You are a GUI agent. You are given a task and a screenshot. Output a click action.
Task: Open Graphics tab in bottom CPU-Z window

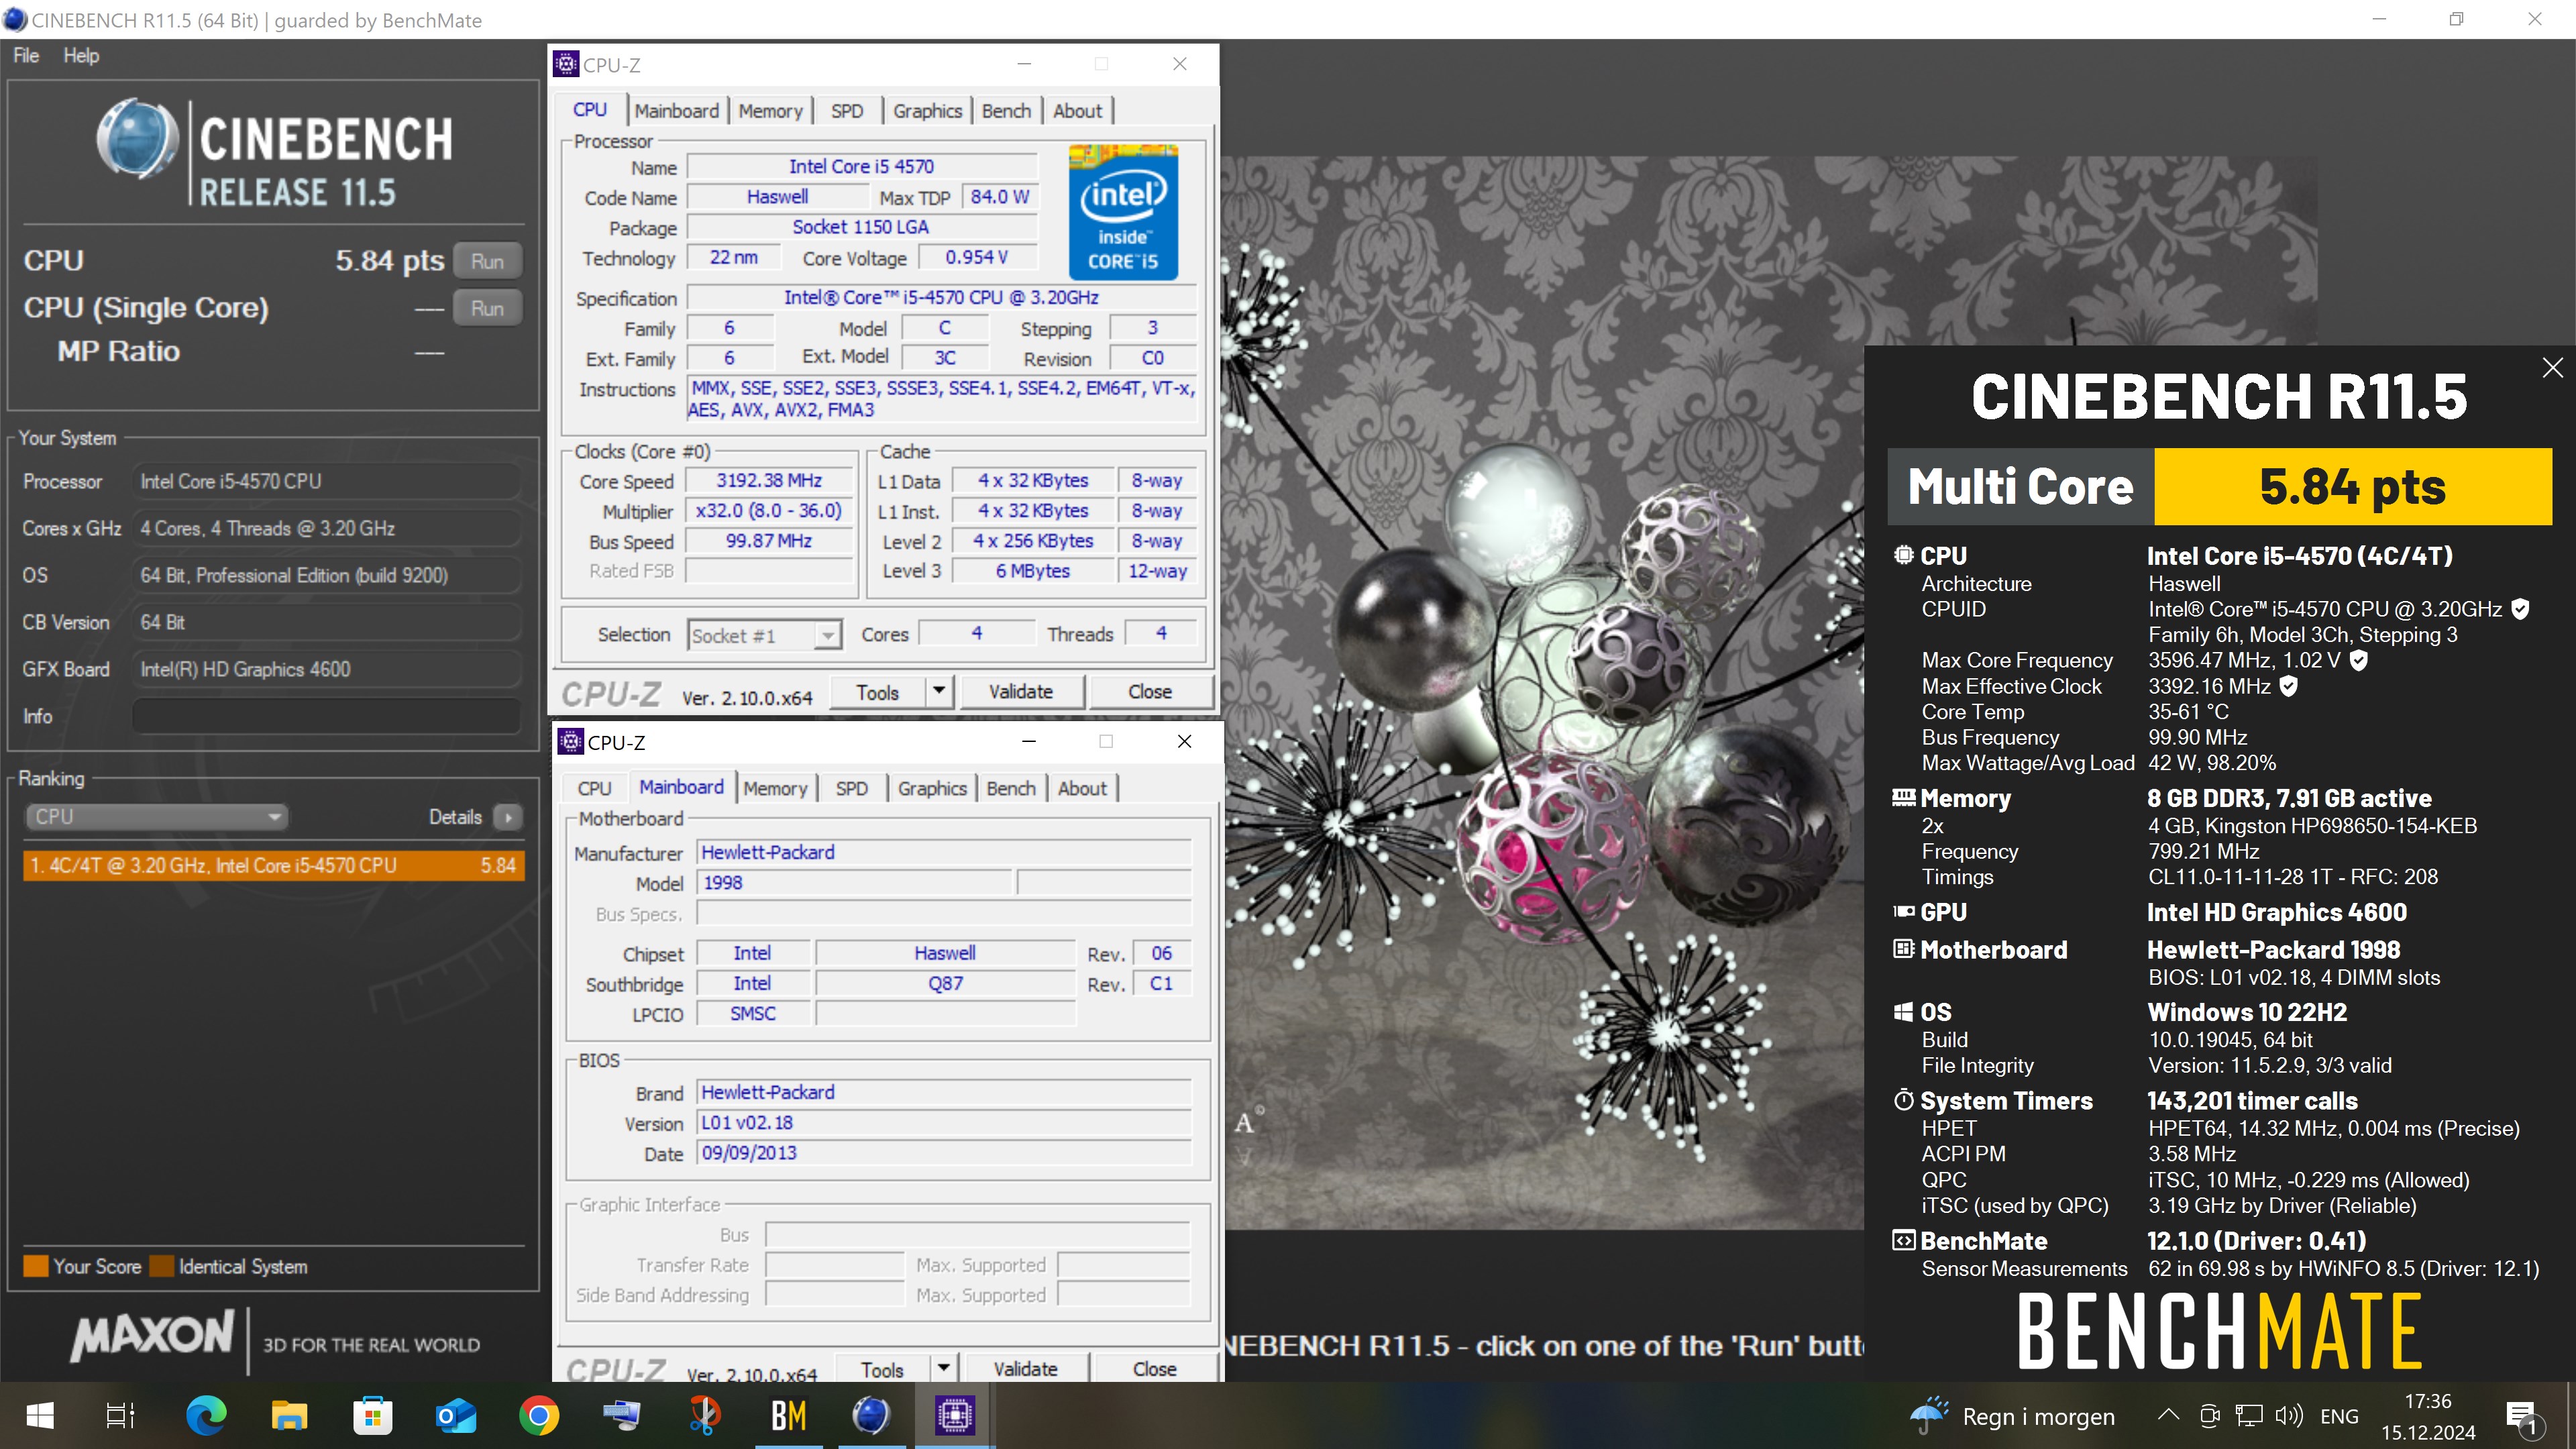[x=932, y=789]
